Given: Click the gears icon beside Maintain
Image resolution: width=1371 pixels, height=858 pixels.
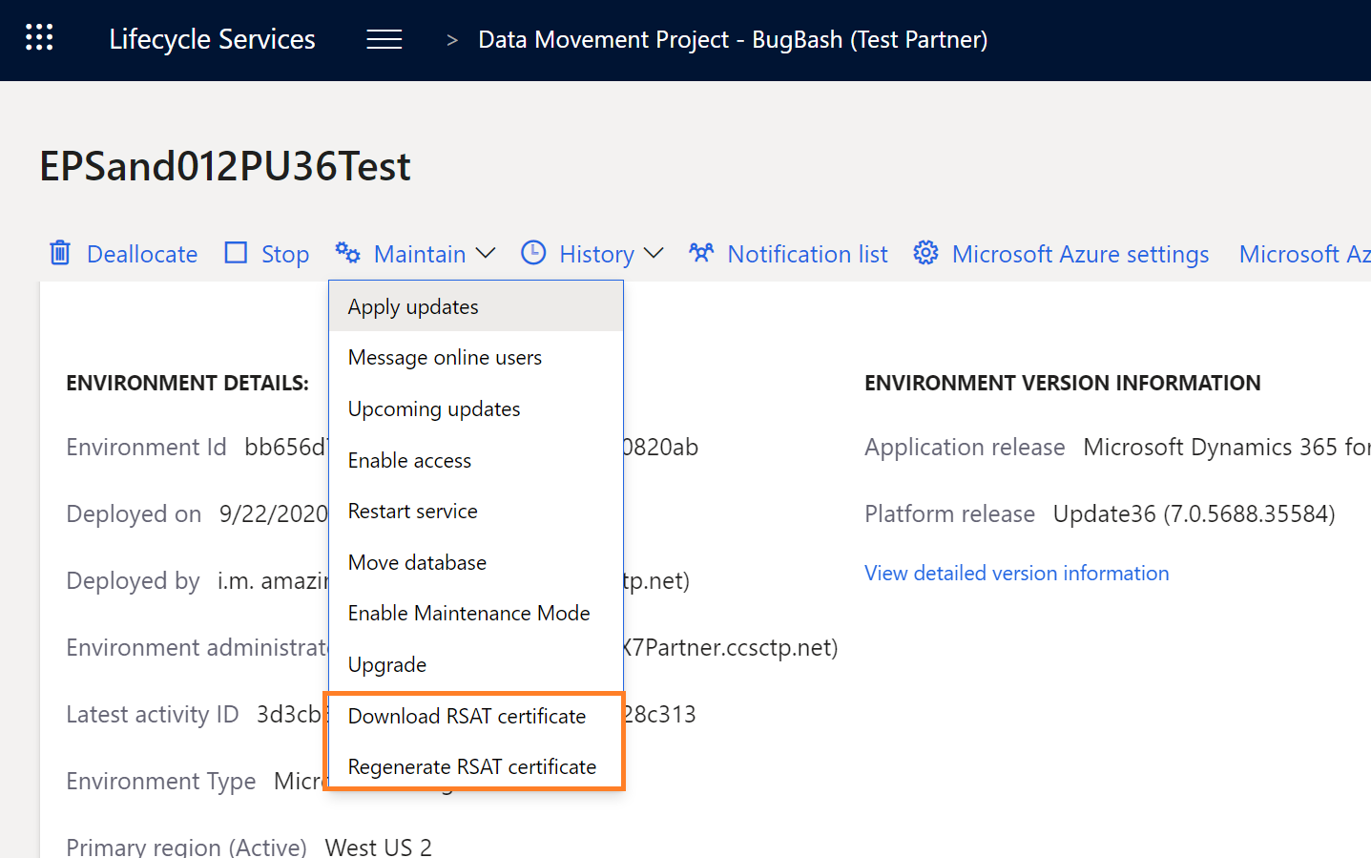Looking at the screenshot, I should [347, 253].
